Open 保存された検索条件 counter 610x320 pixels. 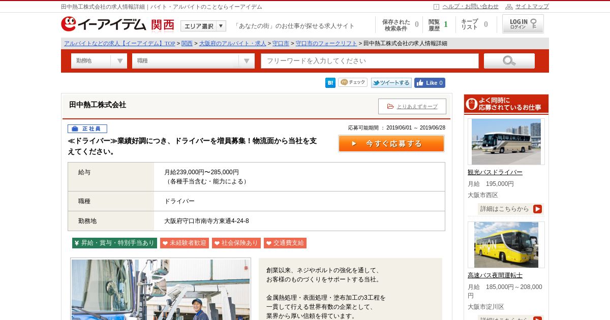pyautogui.click(x=401, y=25)
